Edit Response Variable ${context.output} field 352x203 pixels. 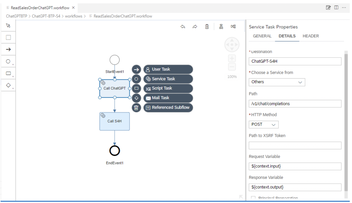click(295, 187)
